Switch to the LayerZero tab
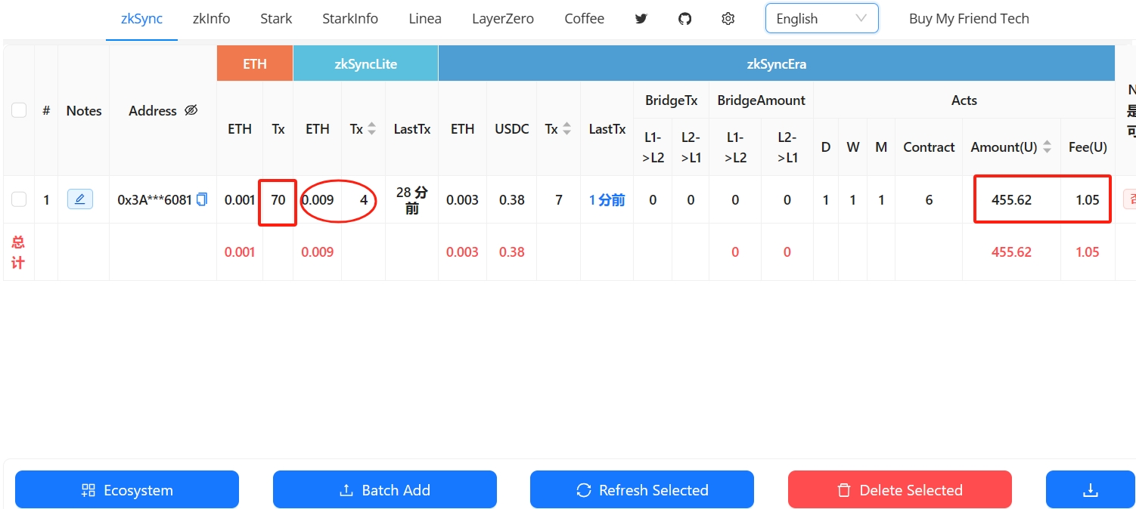Screen dimensions: 1136x509 point(502,19)
